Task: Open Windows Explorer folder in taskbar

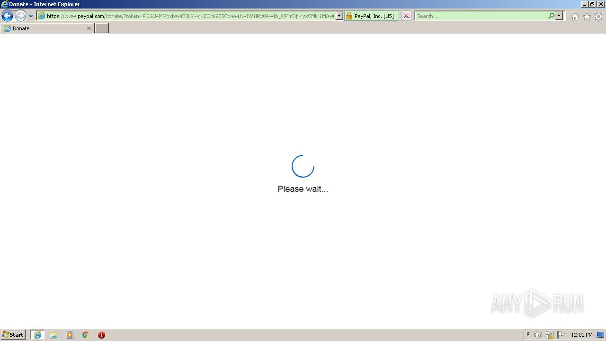Action: pos(53,335)
